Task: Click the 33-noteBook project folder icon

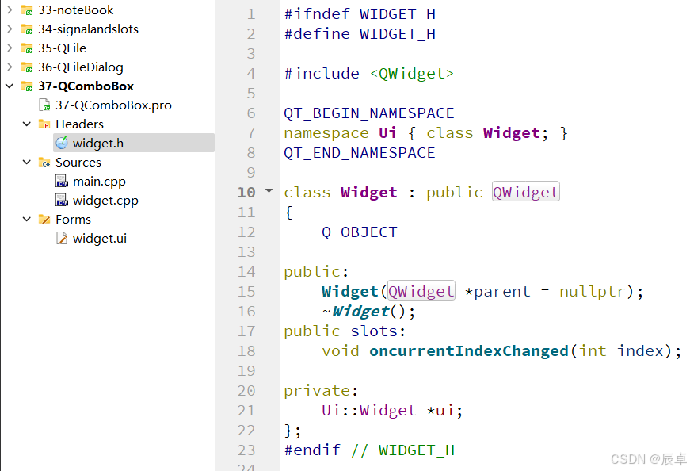Action: click(x=27, y=10)
